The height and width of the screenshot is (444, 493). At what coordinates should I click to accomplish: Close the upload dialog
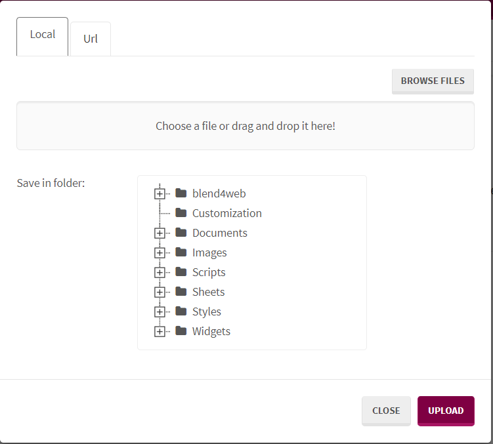tap(386, 411)
